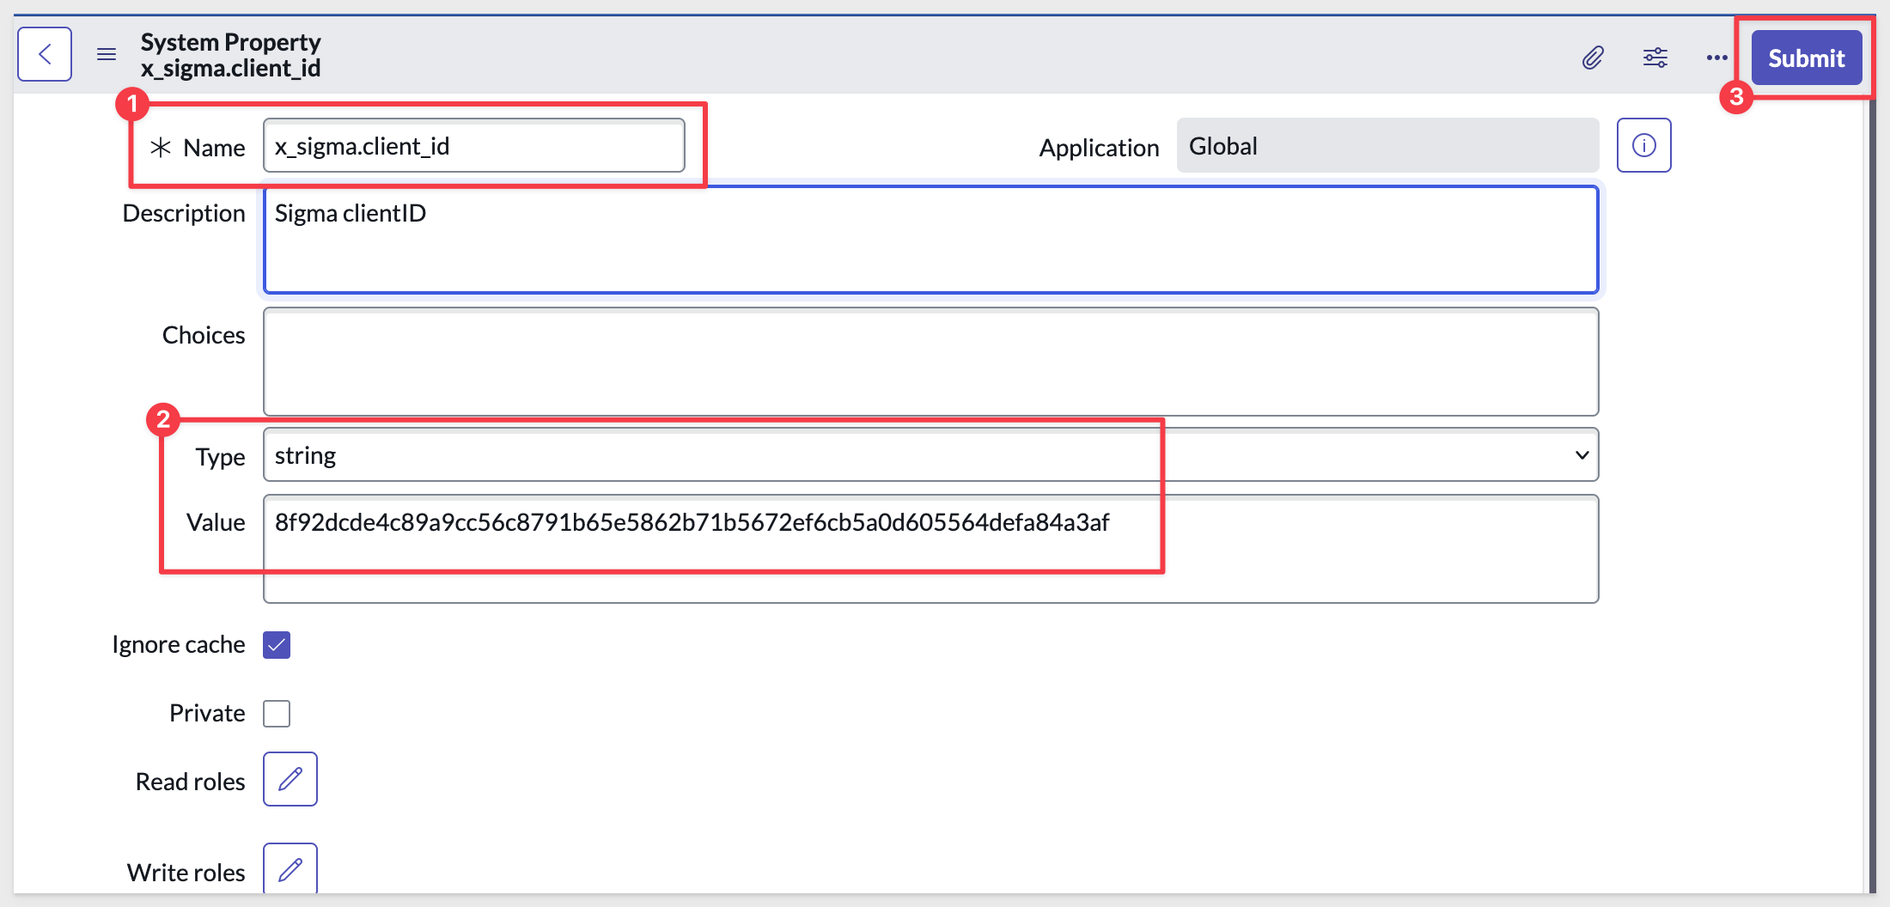Click the Private label
Image resolution: width=1890 pixels, height=907 pixels.
point(207,713)
